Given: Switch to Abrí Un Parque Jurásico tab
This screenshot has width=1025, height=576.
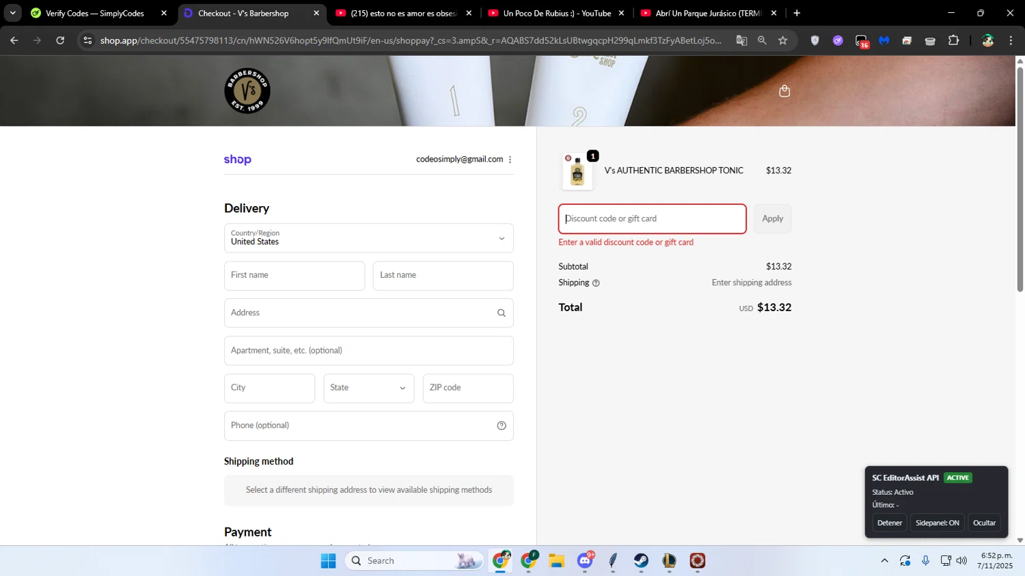Looking at the screenshot, I should tap(708, 13).
